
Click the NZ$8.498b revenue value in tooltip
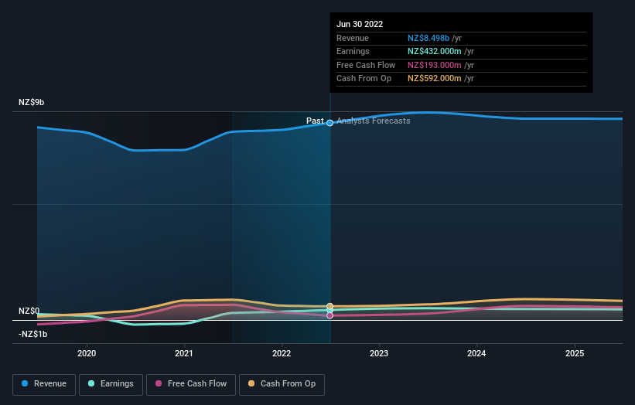(428, 38)
